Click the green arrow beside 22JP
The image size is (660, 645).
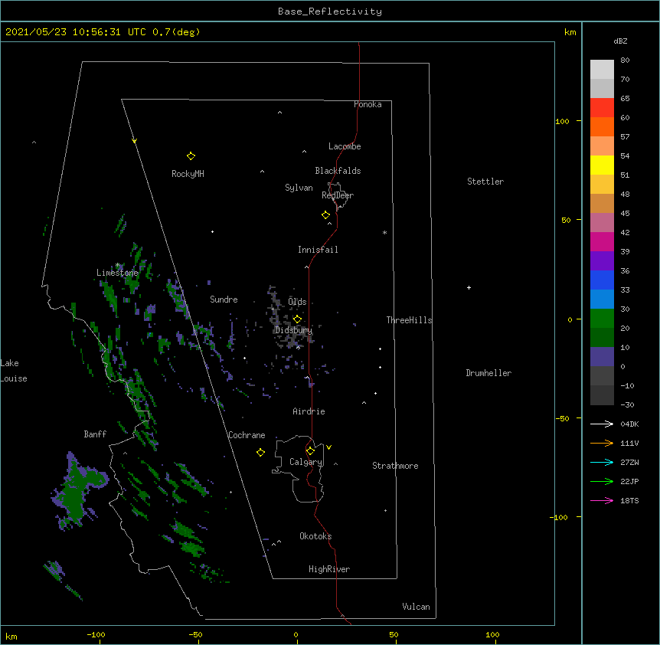coord(602,481)
